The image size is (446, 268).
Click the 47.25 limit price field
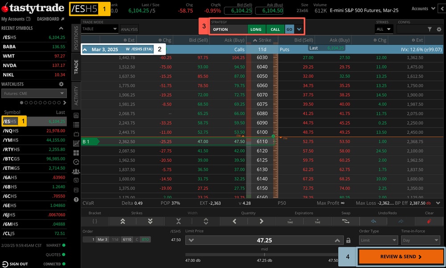pos(264,240)
